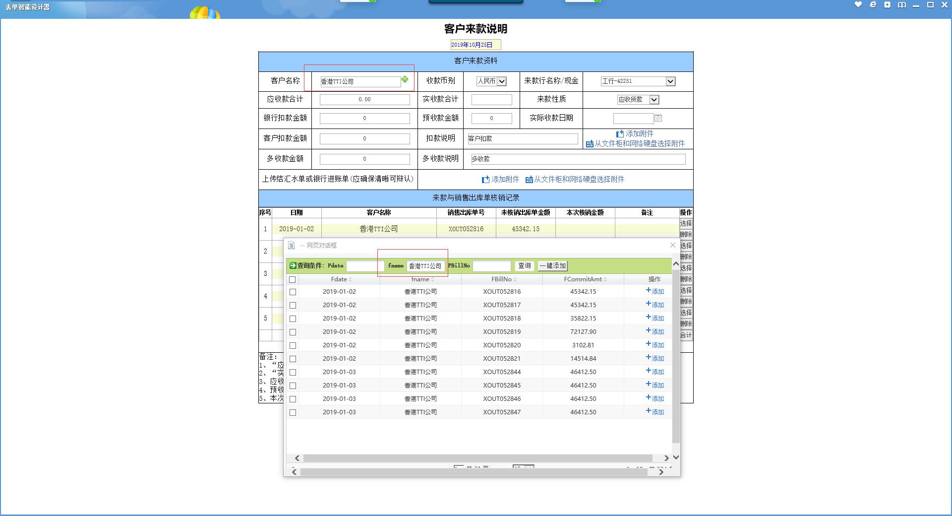Image resolution: width=952 pixels, height=516 pixels.
Task: Open the Internet Explorer icon in title bar
Action: [x=873, y=4]
